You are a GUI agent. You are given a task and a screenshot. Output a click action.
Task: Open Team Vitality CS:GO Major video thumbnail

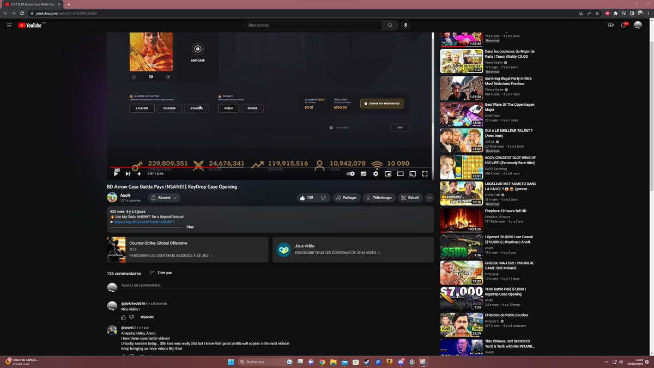pos(462,61)
